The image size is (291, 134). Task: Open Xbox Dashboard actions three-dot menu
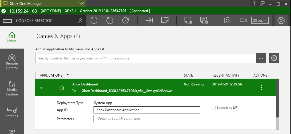262,87
